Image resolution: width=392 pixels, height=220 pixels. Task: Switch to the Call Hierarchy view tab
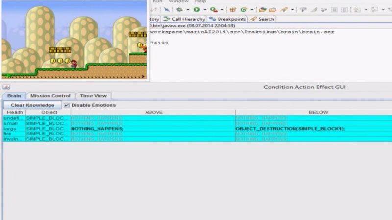point(185,19)
